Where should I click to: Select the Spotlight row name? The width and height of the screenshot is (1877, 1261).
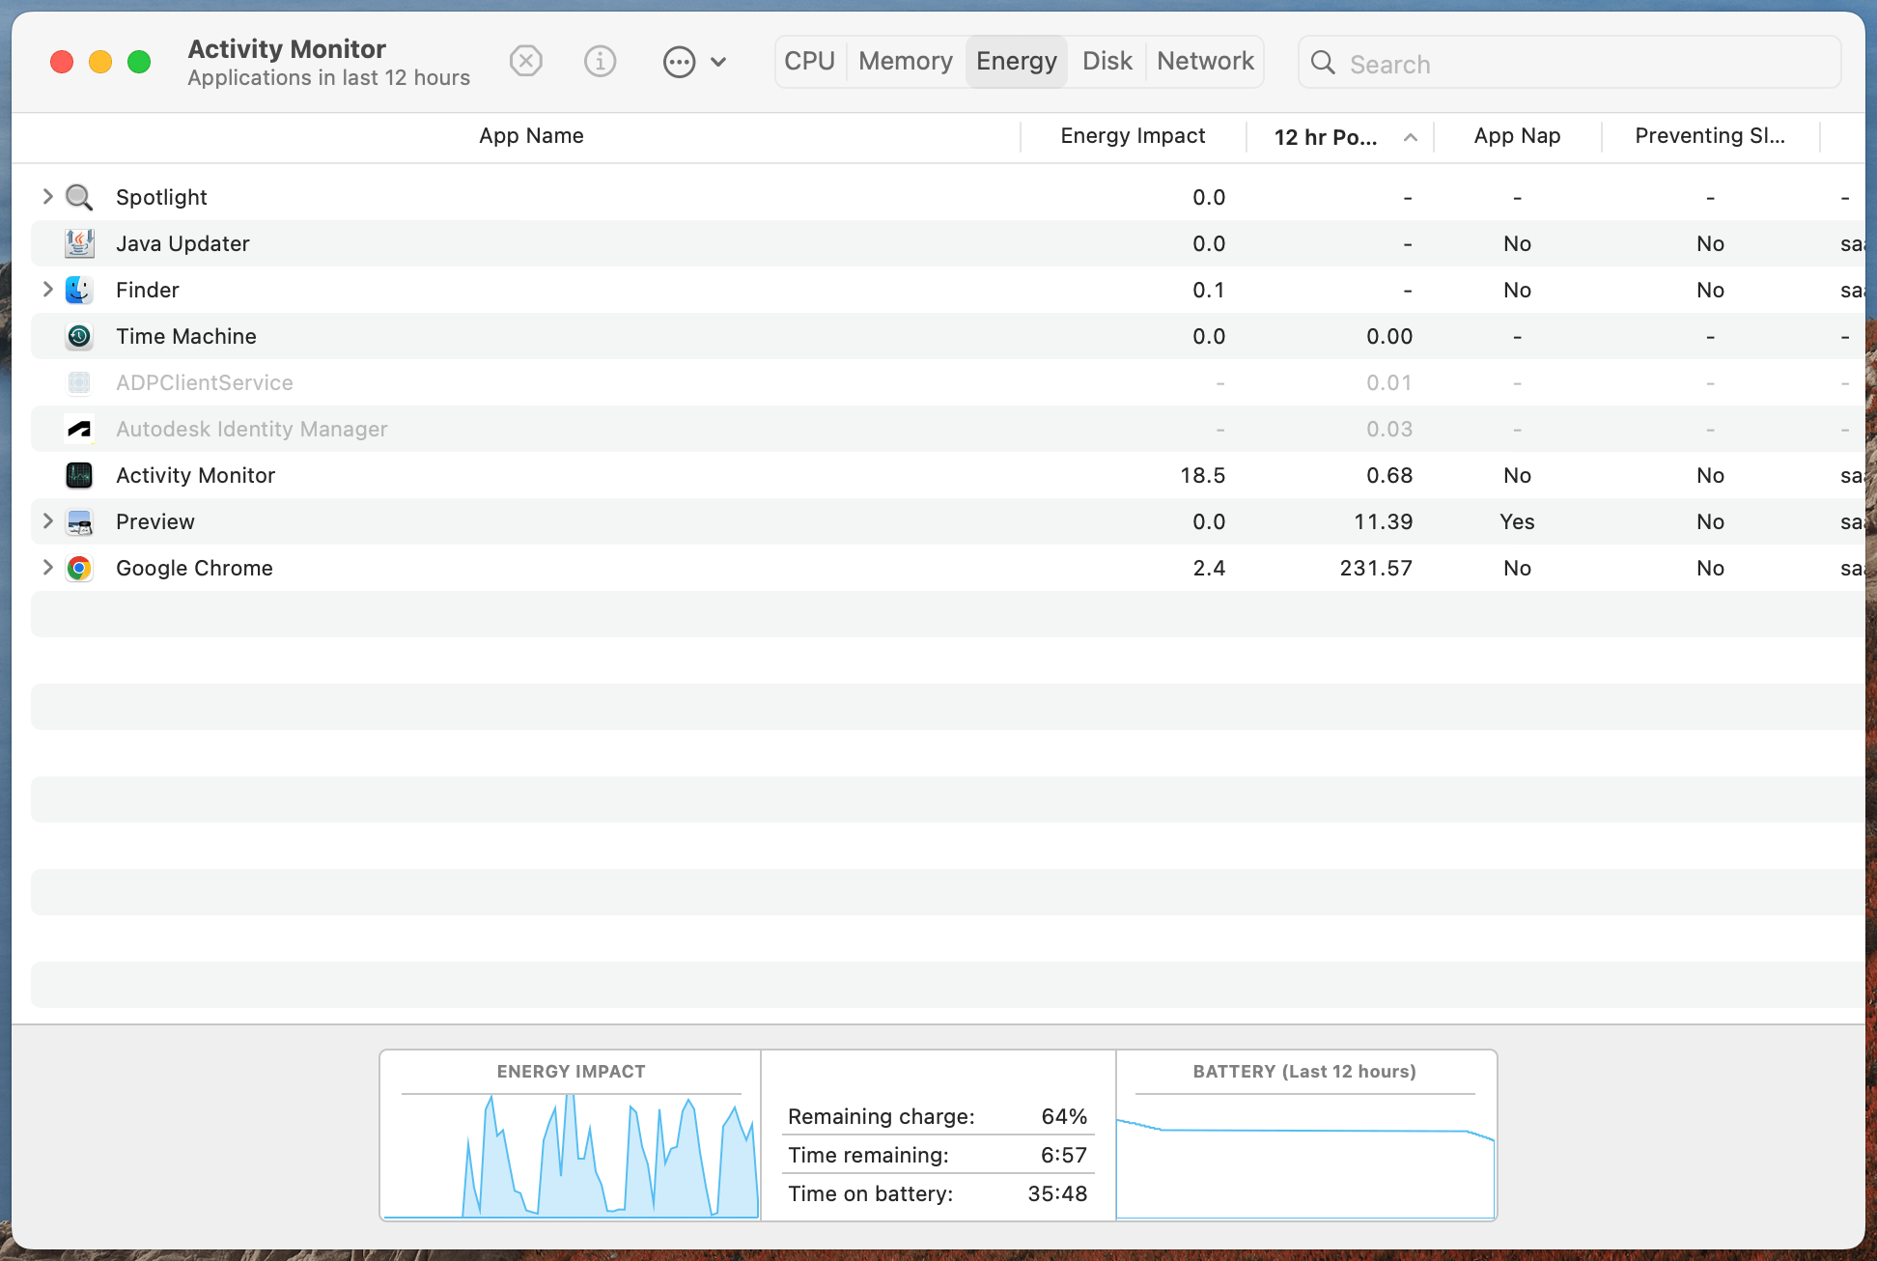point(161,197)
